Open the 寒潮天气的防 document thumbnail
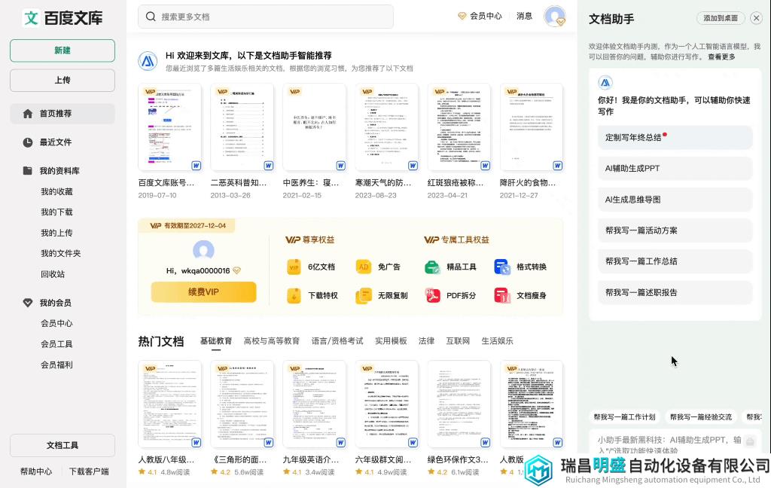 [x=386, y=127]
